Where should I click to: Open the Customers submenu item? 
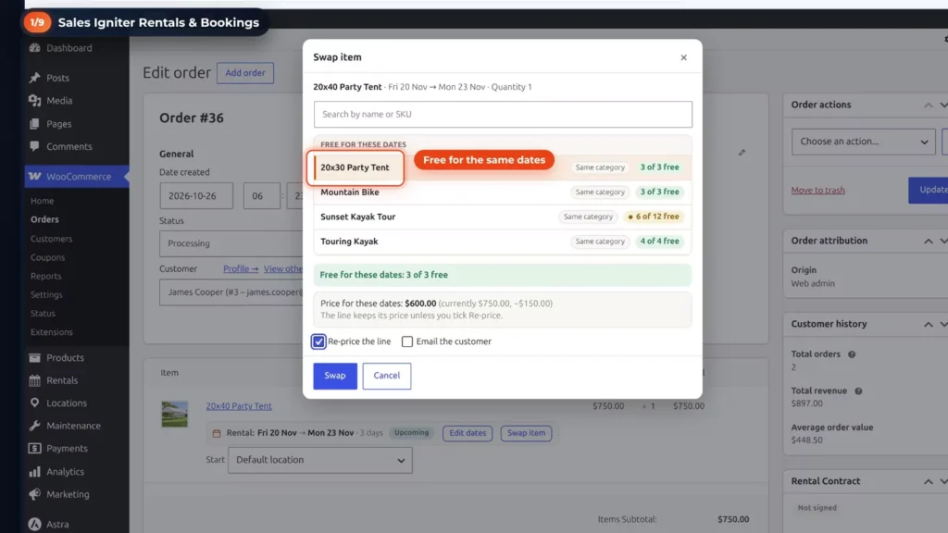[52, 239]
